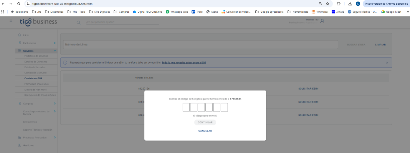Open the Herramientas bookmarks folder
This screenshot has width=410, height=153.
click(x=298, y=11)
